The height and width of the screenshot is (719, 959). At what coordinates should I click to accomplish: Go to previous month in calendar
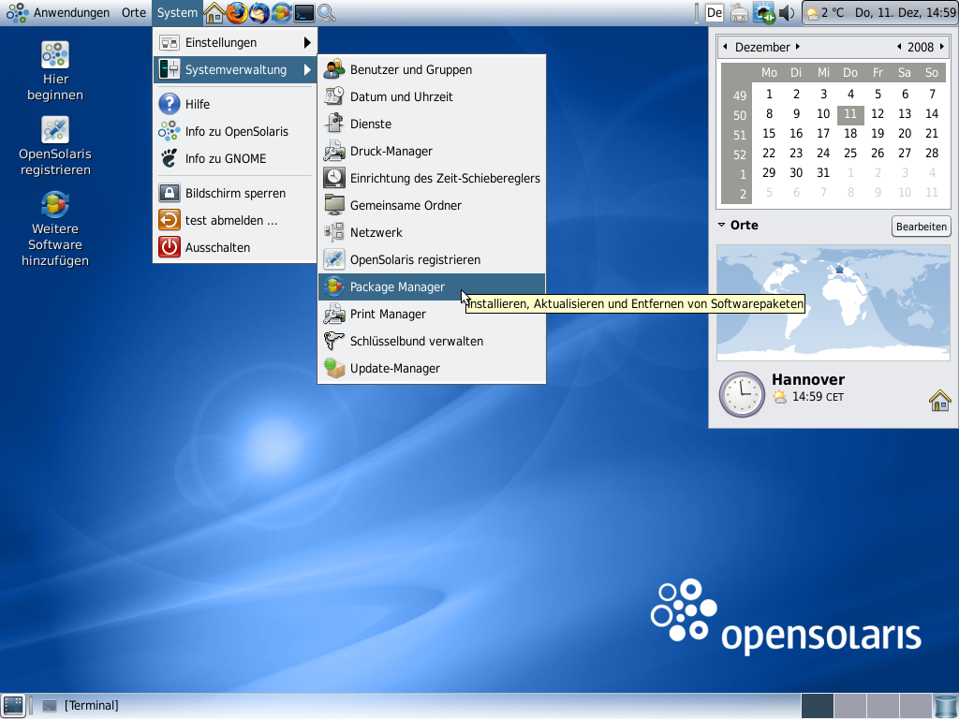[726, 47]
